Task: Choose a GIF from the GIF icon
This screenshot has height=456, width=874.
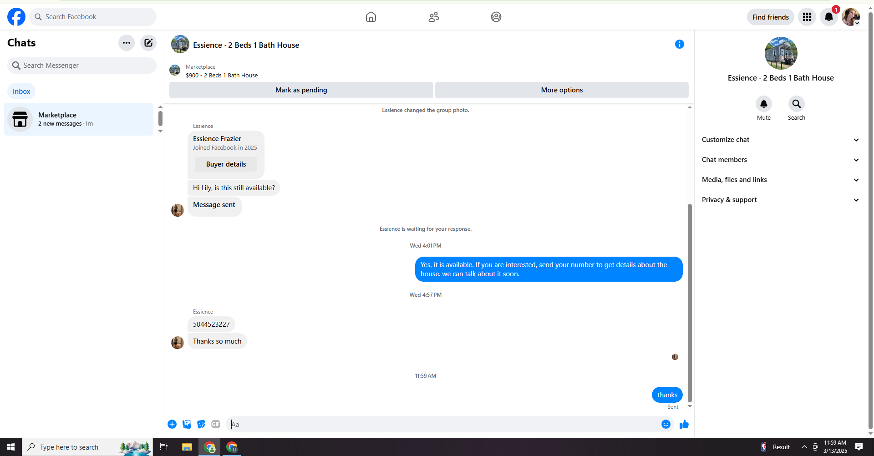Action: click(x=216, y=424)
